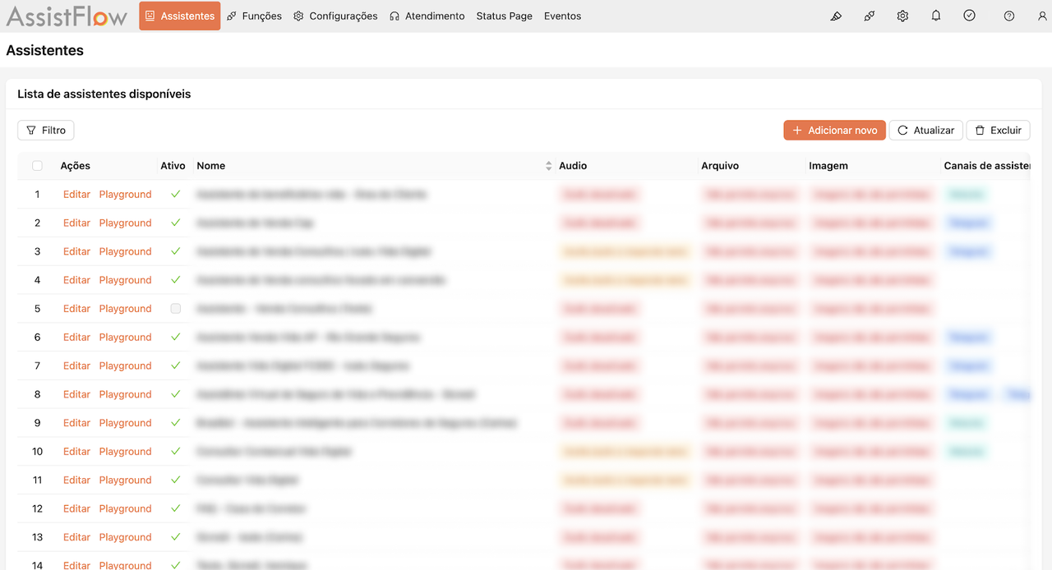Sort table by Nome using sort arrows
The image size is (1052, 570).
click(x=549, y=166)
